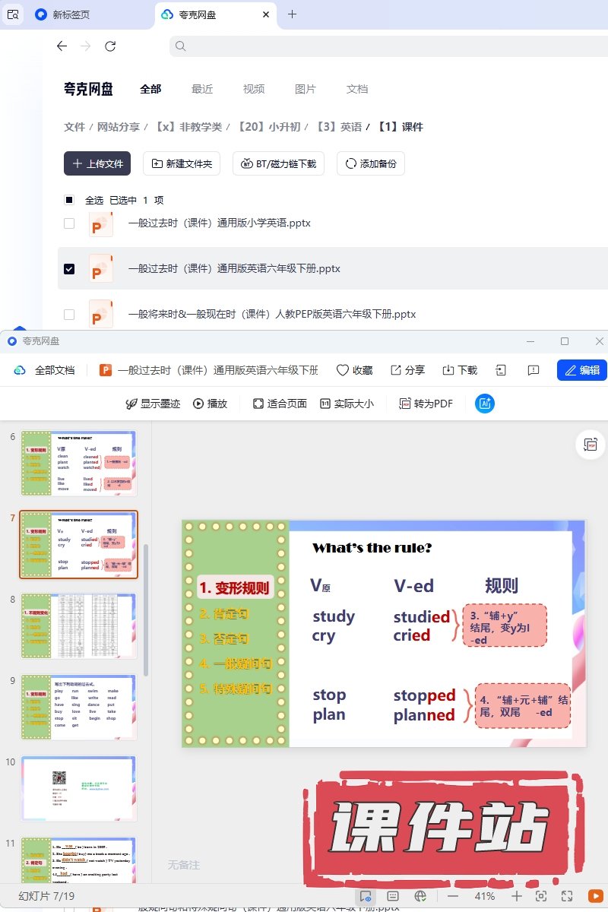The image size is (608, 912).
Task: Uncheck the 一般过去时 六年级下册.pptx checkbox
Action: click(69, 268)
